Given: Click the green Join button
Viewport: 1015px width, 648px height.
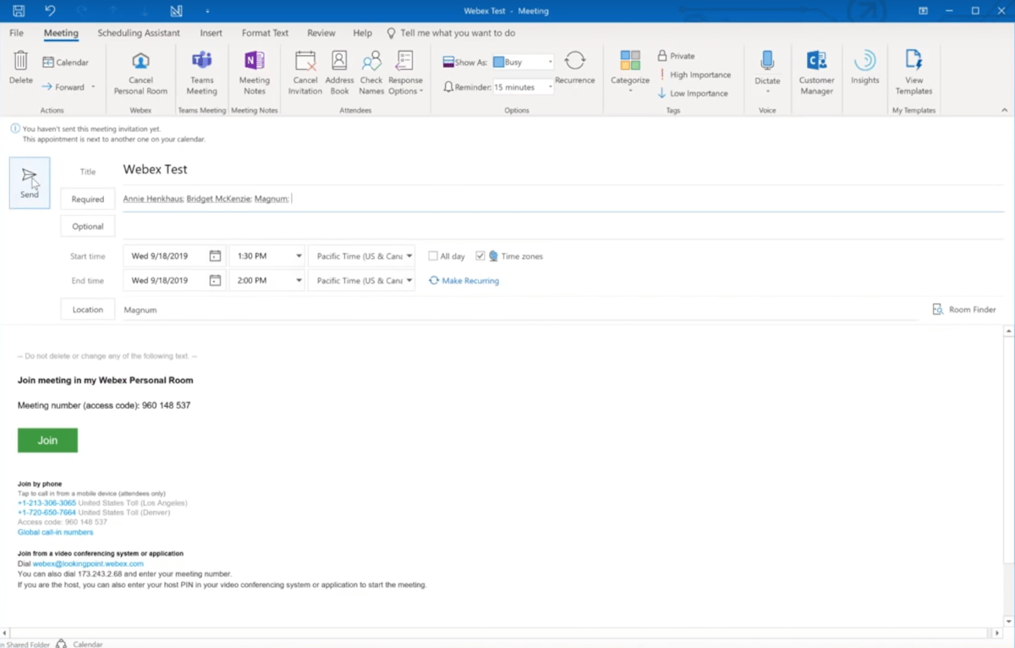Looking at the screenshot, I should point(47,440).
